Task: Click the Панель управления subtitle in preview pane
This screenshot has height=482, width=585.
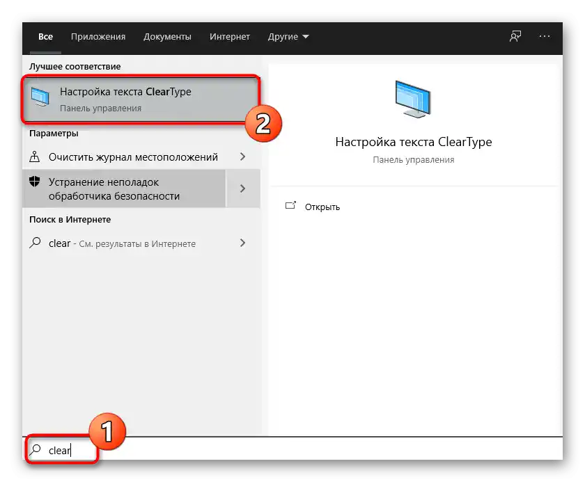Action: click(414, 160)
